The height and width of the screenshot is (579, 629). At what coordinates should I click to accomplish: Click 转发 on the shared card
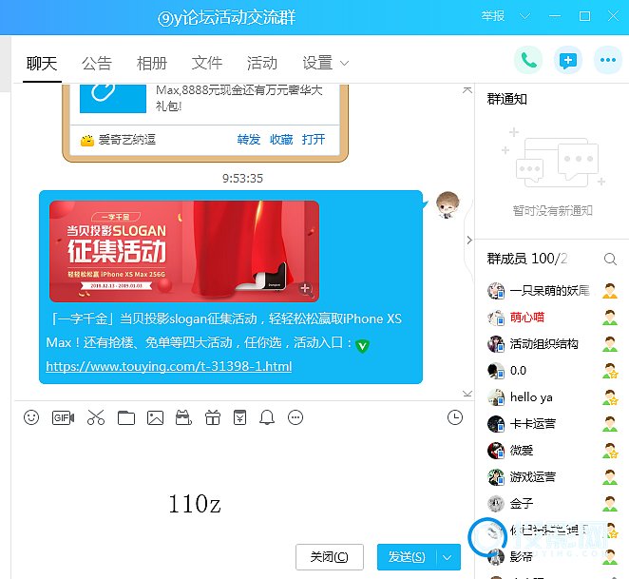248,140
